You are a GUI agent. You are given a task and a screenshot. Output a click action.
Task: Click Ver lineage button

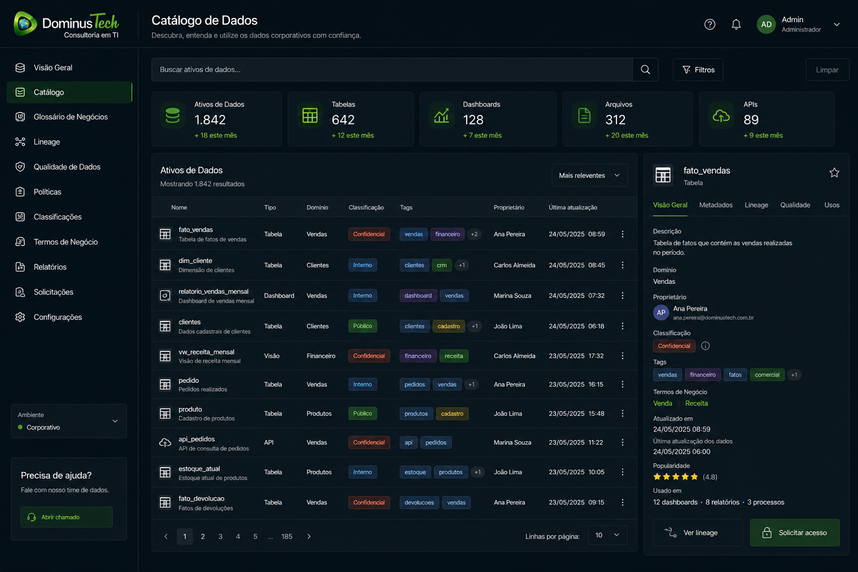tap(698, 533)
